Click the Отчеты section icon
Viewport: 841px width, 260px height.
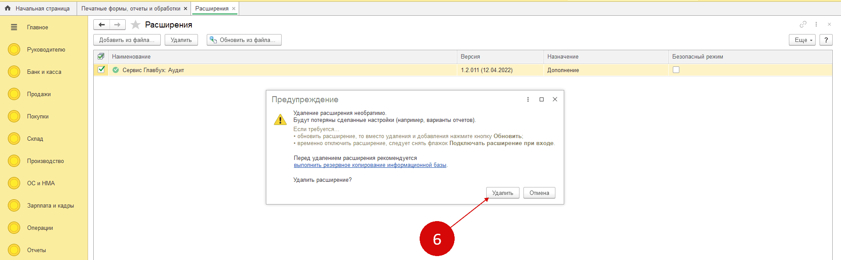[x=14, y=250]
